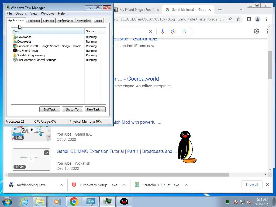Viewport: 276px width, 207px height.
Task: Bookmark this page with star icon
Action: (238, 19)
